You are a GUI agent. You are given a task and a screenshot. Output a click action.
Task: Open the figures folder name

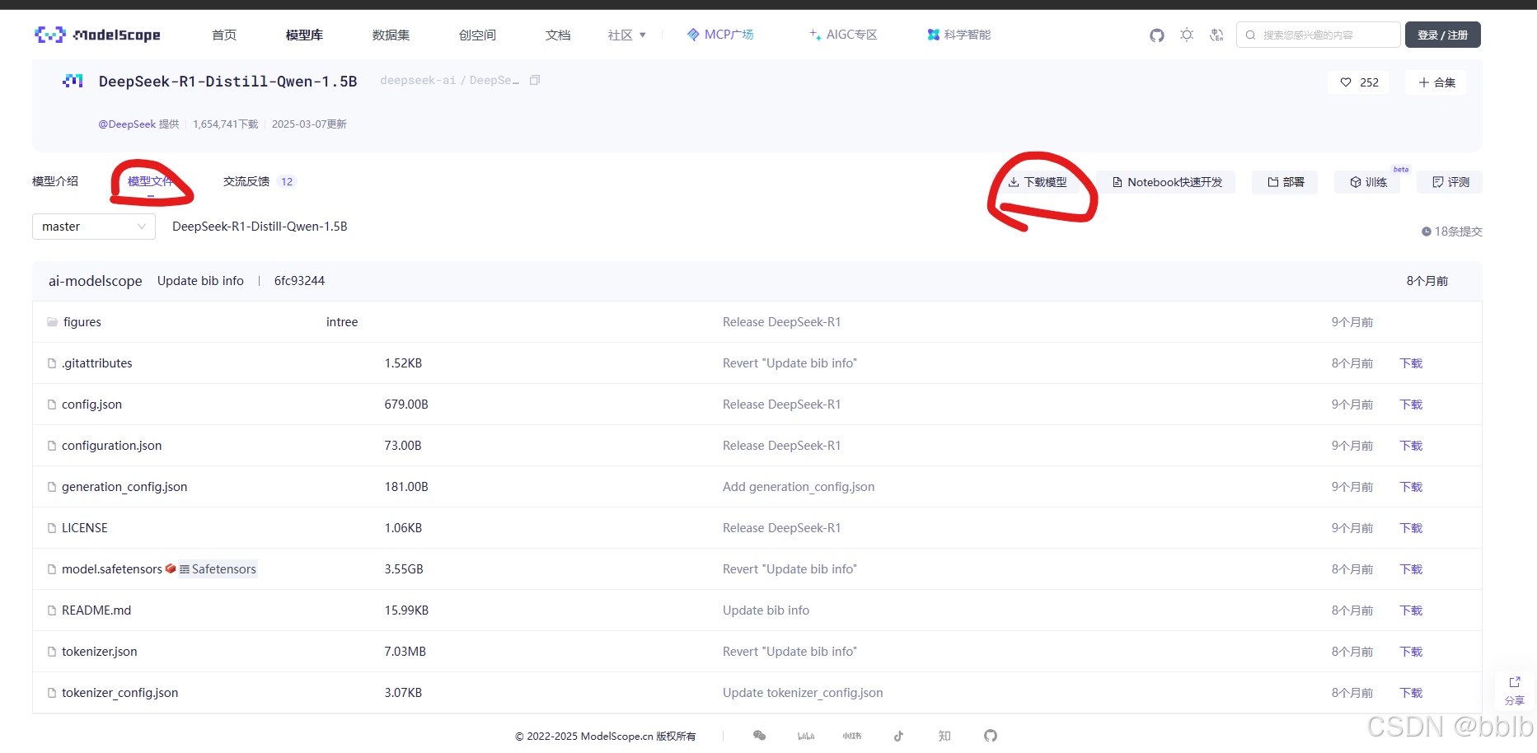(82, 322)
